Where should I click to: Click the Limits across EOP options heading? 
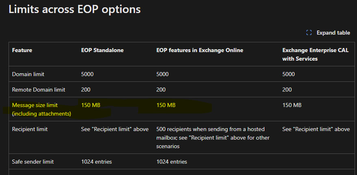tap(74, 9)
